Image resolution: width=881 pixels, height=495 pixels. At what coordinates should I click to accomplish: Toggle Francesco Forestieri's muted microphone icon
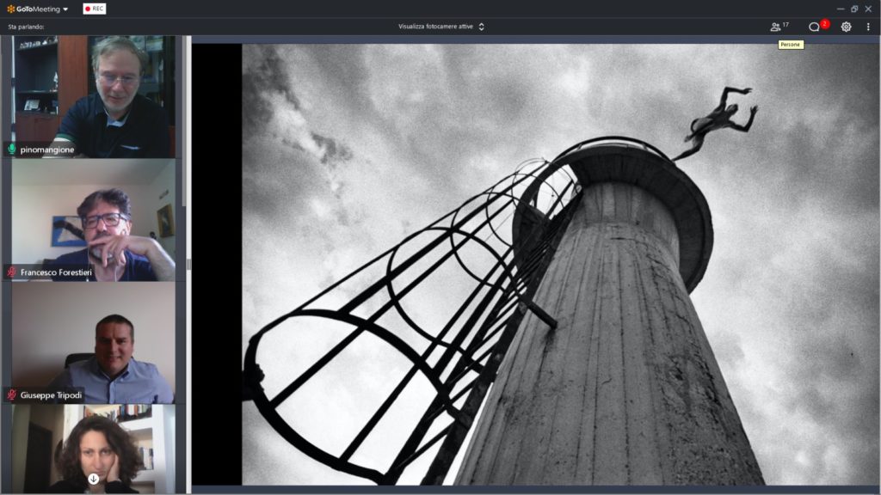pos(11,272)
